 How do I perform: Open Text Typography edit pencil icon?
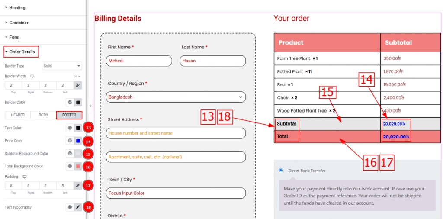pyautogui.click(x=78, y=207)
